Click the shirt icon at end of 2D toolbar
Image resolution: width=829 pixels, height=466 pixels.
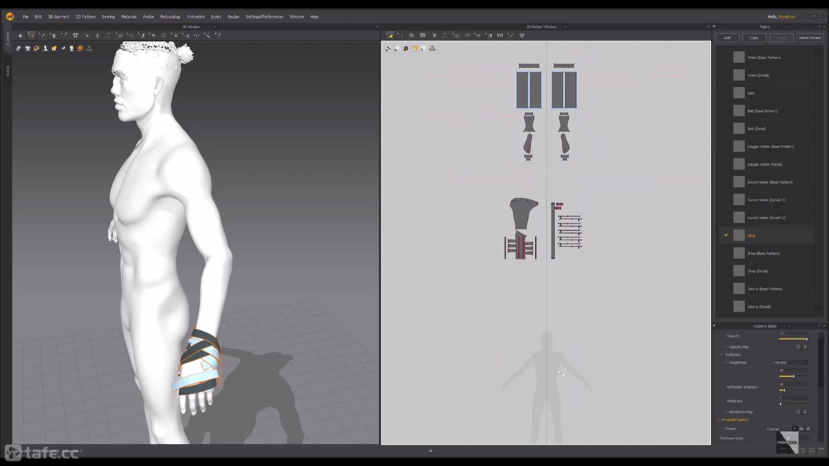click(522, 35)
